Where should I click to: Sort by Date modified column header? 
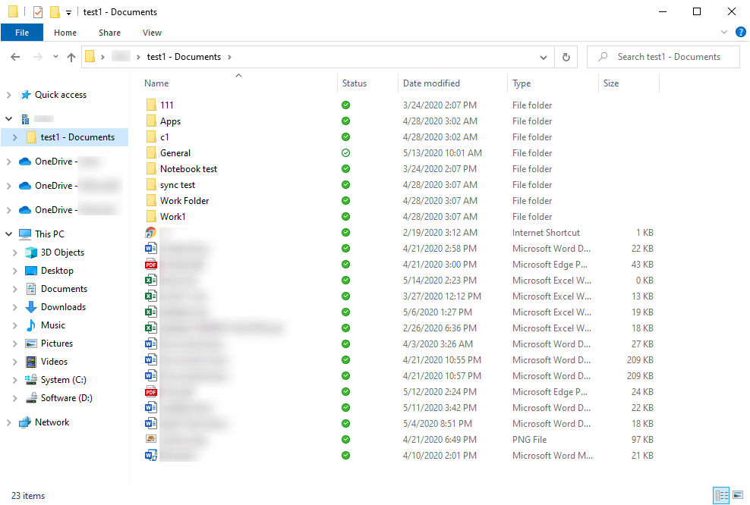431,83
